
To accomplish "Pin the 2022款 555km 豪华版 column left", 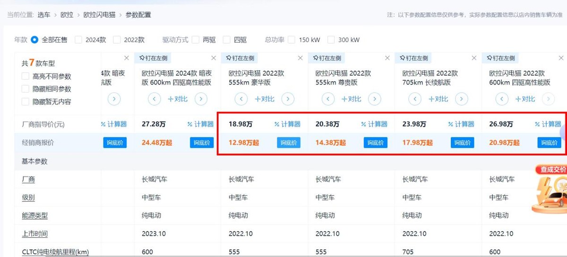I will pyautogui.click(x=241, y=58).
